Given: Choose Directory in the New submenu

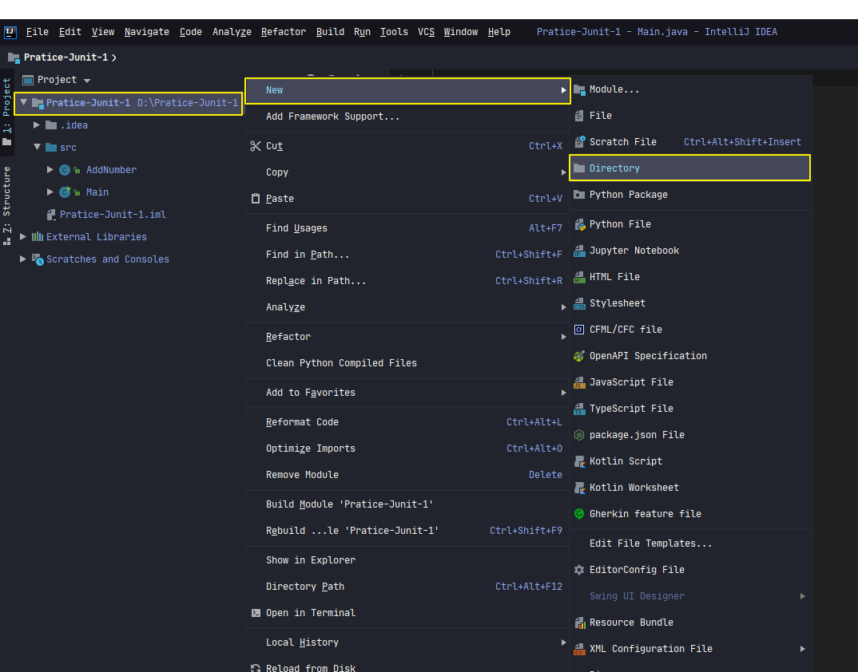Looking at the screenshot, I should coord(689,168).
